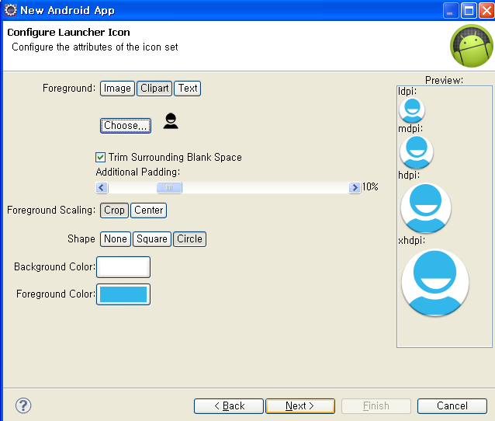
Task: Click the 10% padding value
Action: (x=370, y=186)
